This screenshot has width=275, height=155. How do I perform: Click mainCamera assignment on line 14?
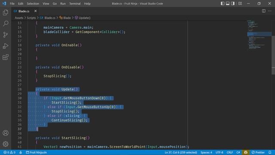tap(68, 28)
